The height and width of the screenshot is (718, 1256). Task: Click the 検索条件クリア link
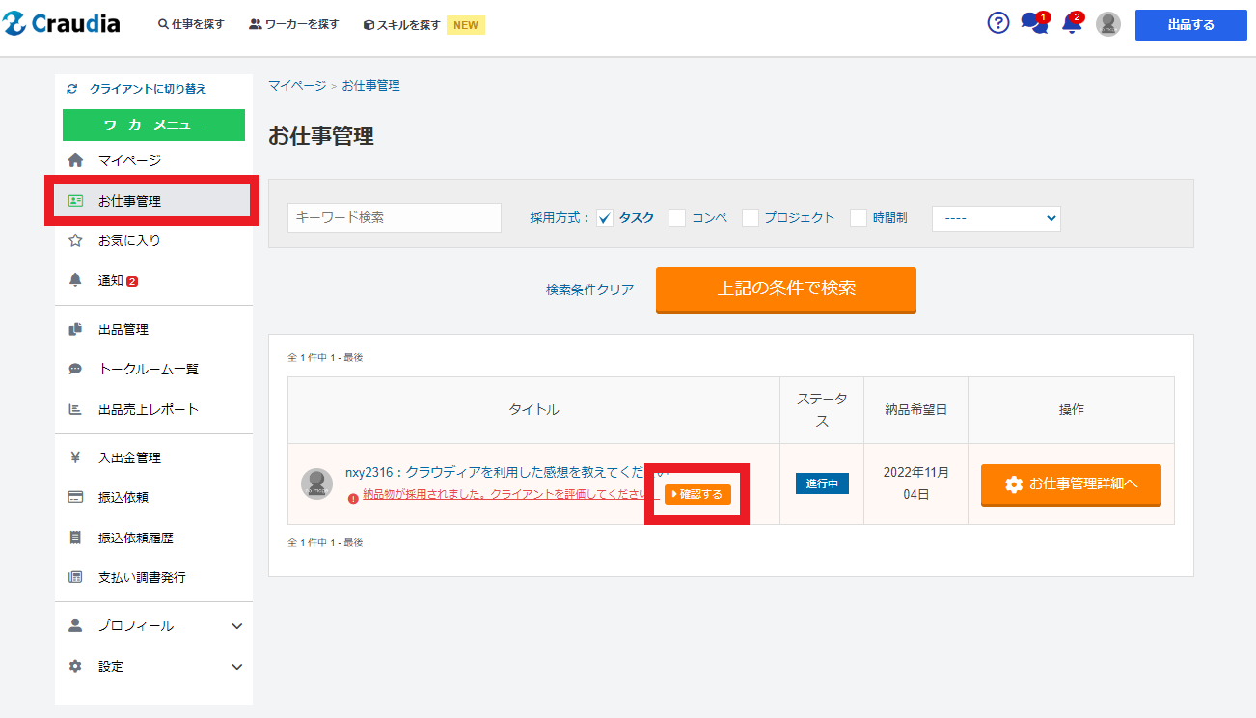click(x=589, y=290)
